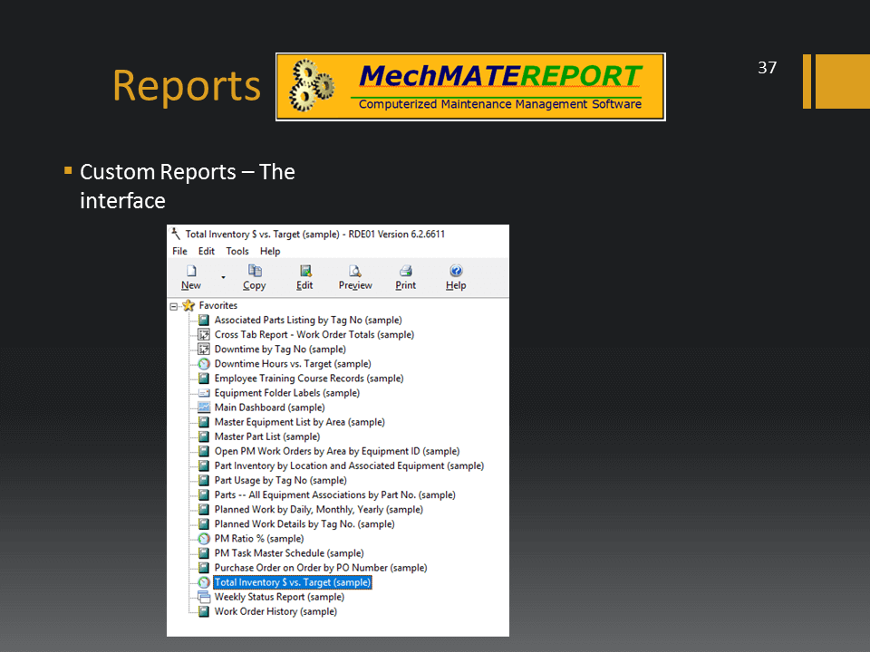Select Part Usage by Tag No (sample)
The image size is (870, 652).
click(x=281, y=481)
